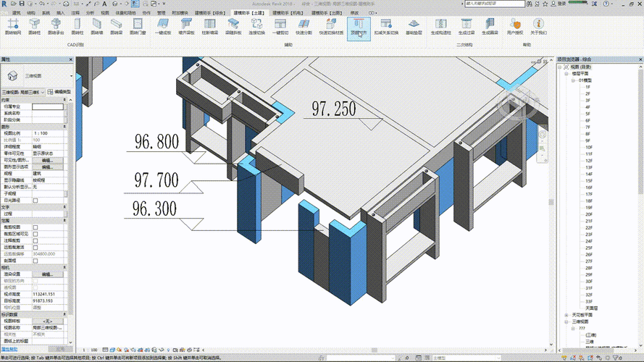Image resolution: width=644 pixels, height=362 pixels.
Task: Check the 剖面框 checkbox
Action: (35, 261)
